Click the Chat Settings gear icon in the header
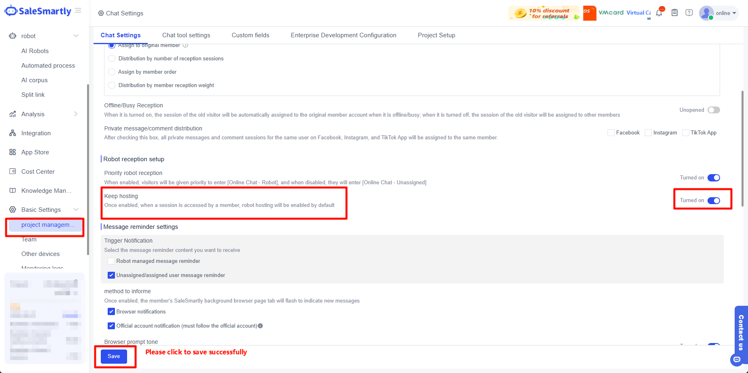 pyautogui.click(x=101, y=13)
